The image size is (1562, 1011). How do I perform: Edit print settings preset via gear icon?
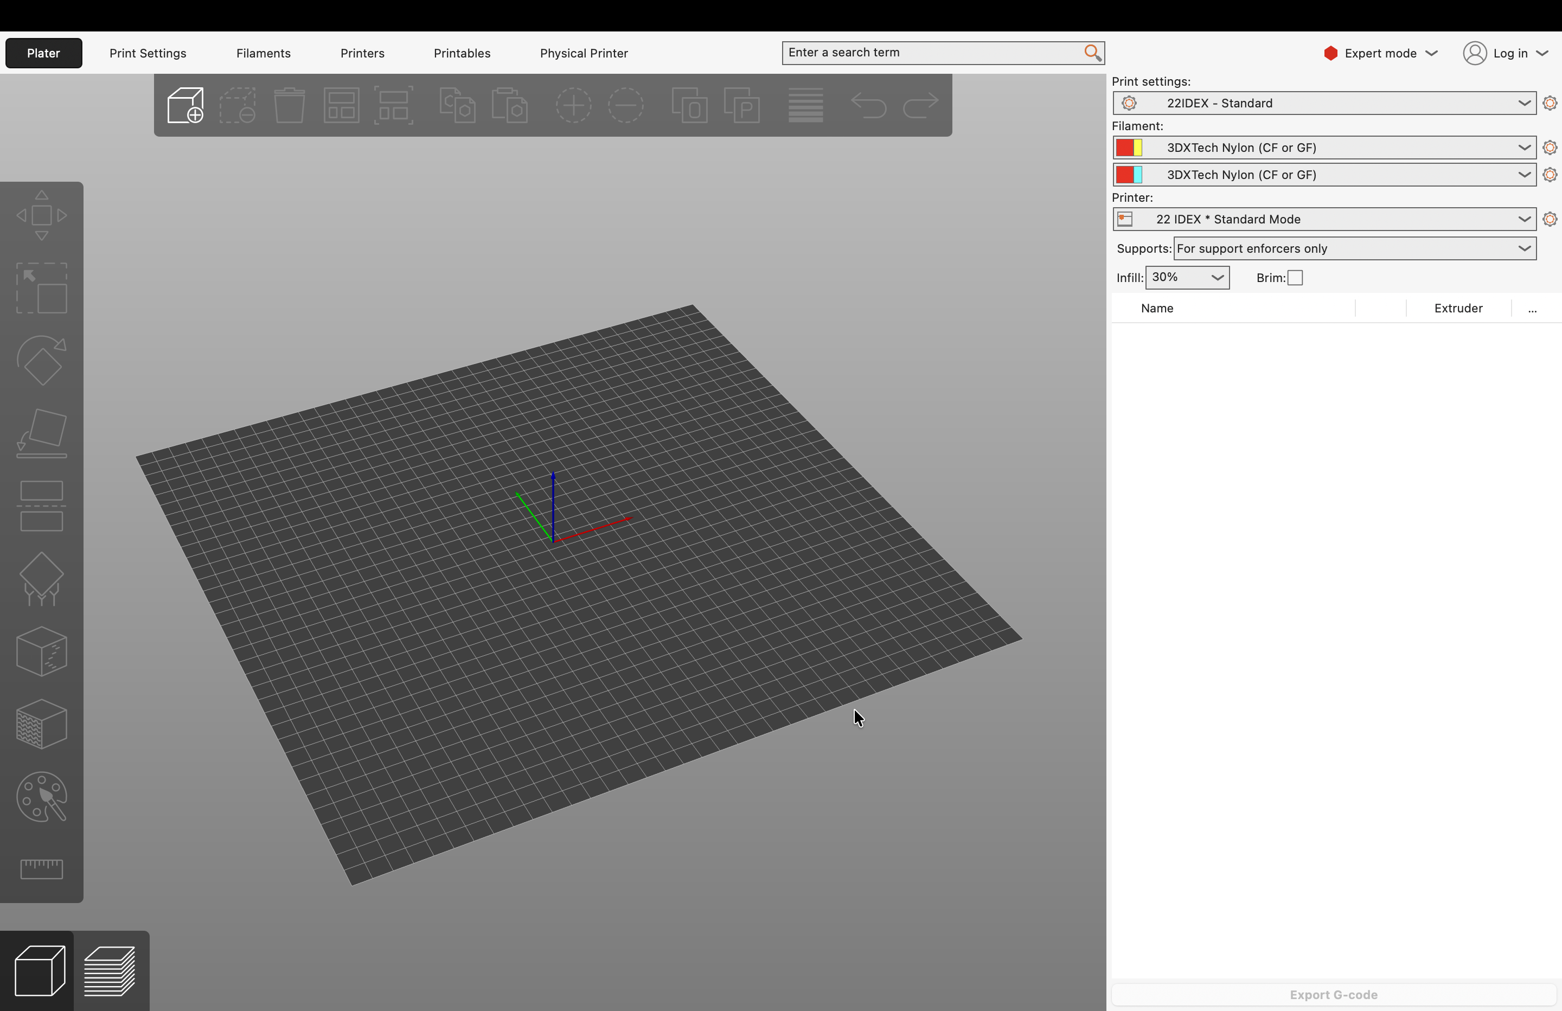click(1550, 103)
